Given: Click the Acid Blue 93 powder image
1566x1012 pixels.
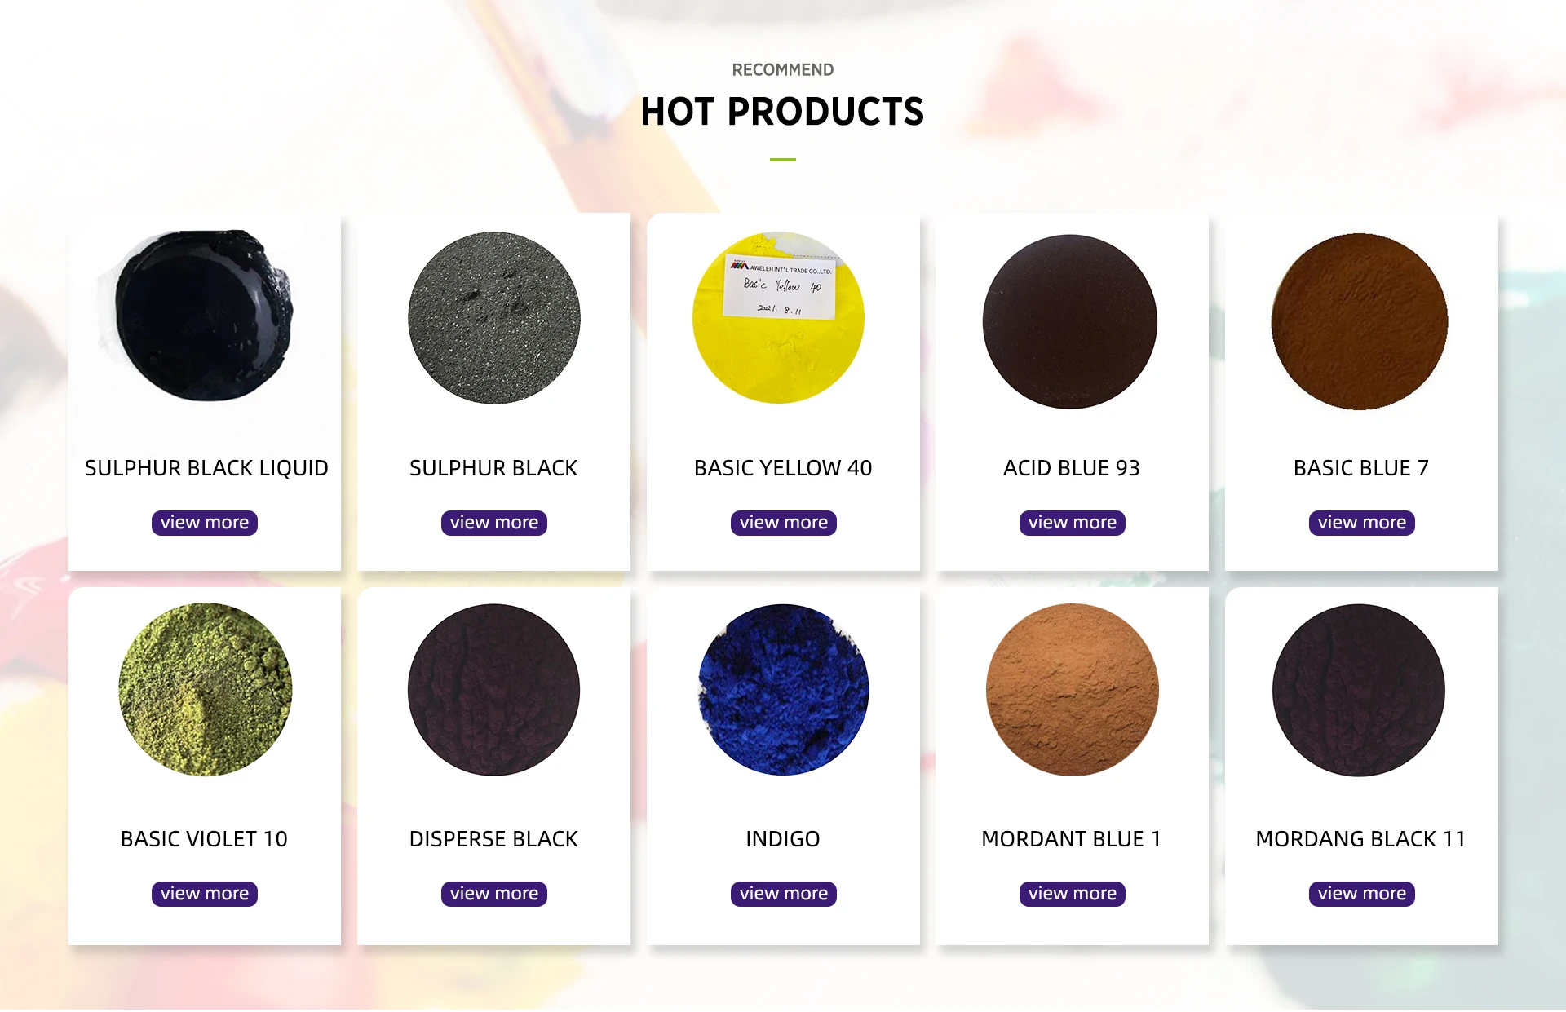Looking at the screenshot, I should (1070, 321).
